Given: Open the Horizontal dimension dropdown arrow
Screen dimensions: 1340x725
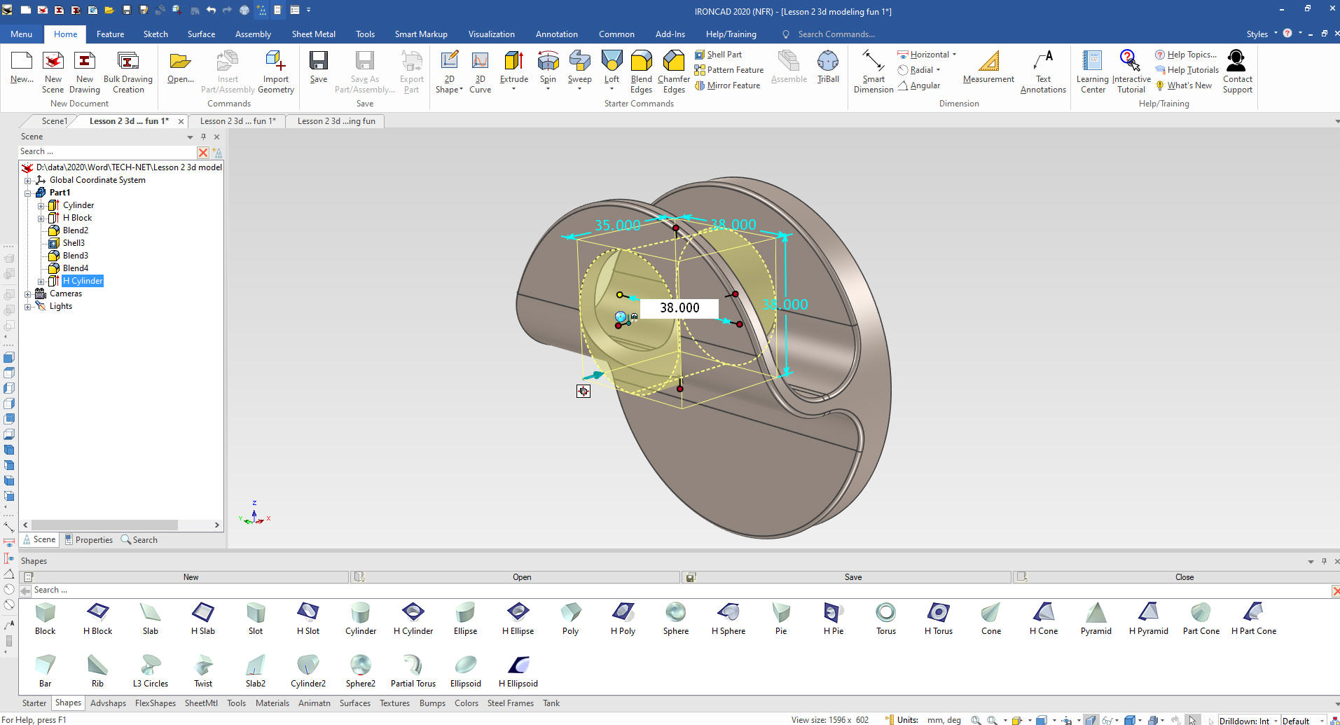Looking at the screenshot, I should tap(954, 55).
